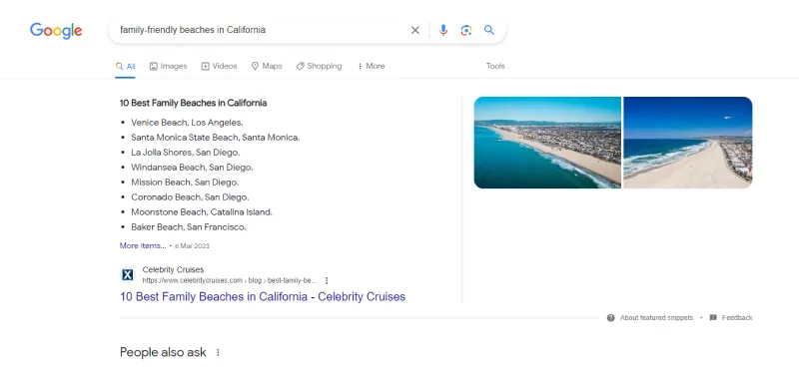Open the Maps tab
Screen dimensions: 799x372
click(x=267, y=66)
